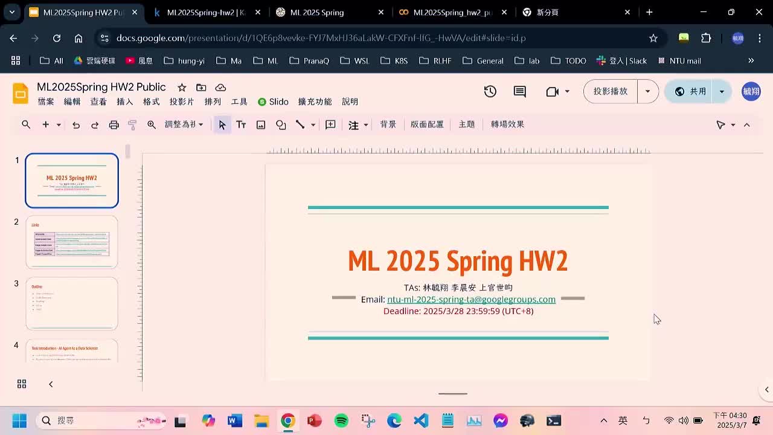Image resolution: width=773 pixels, height=435 pixels.
Task: Select slide 3 Outline thumbnail
Action: [72, 304]
